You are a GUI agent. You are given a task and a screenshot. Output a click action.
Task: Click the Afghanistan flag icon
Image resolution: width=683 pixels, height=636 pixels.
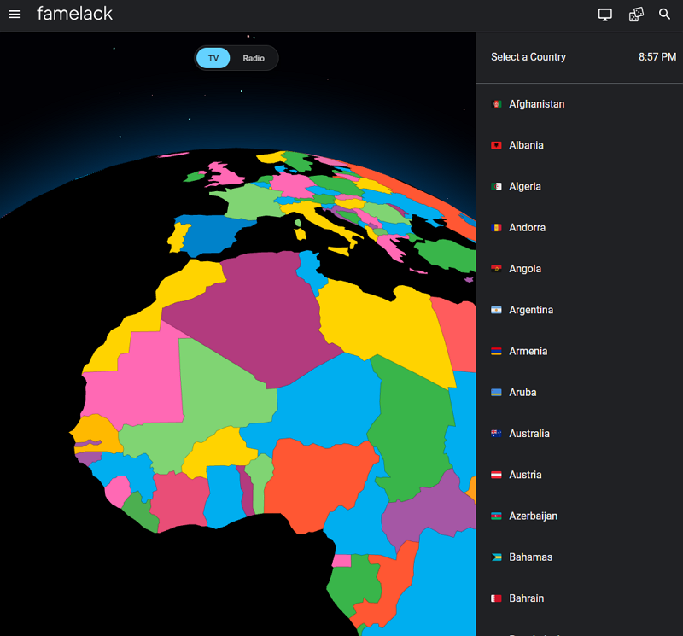(496, 104)
